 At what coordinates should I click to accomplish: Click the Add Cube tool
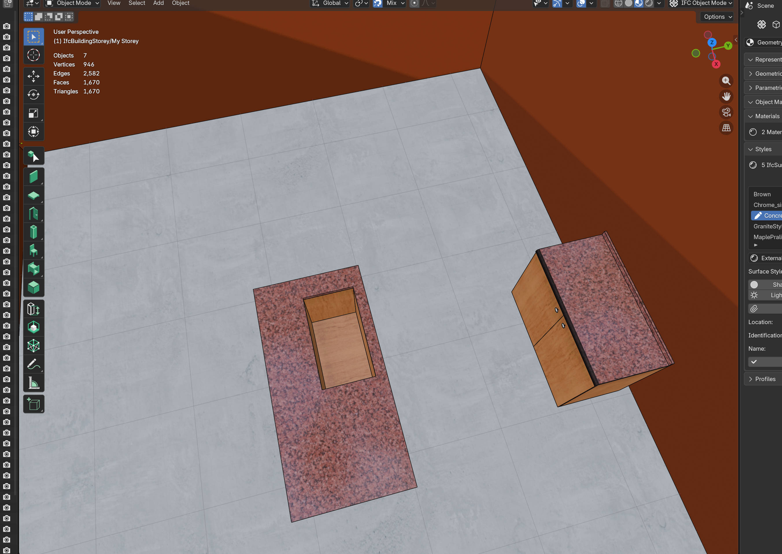point(34,404)
